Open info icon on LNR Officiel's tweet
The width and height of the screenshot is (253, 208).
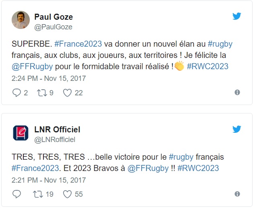[x=237, y=194]
